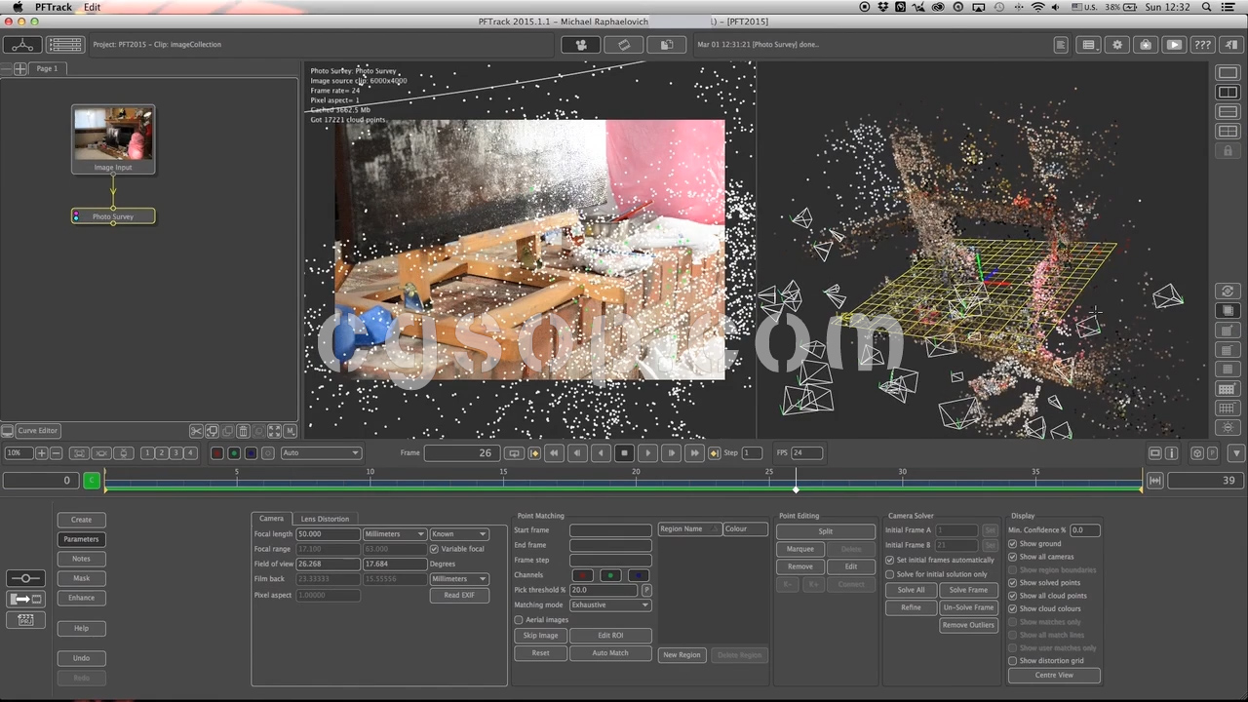The height and width of the screenshot is (702, 1248).
Task: Open the node tree view icon
Action: (x=21, y=45)
